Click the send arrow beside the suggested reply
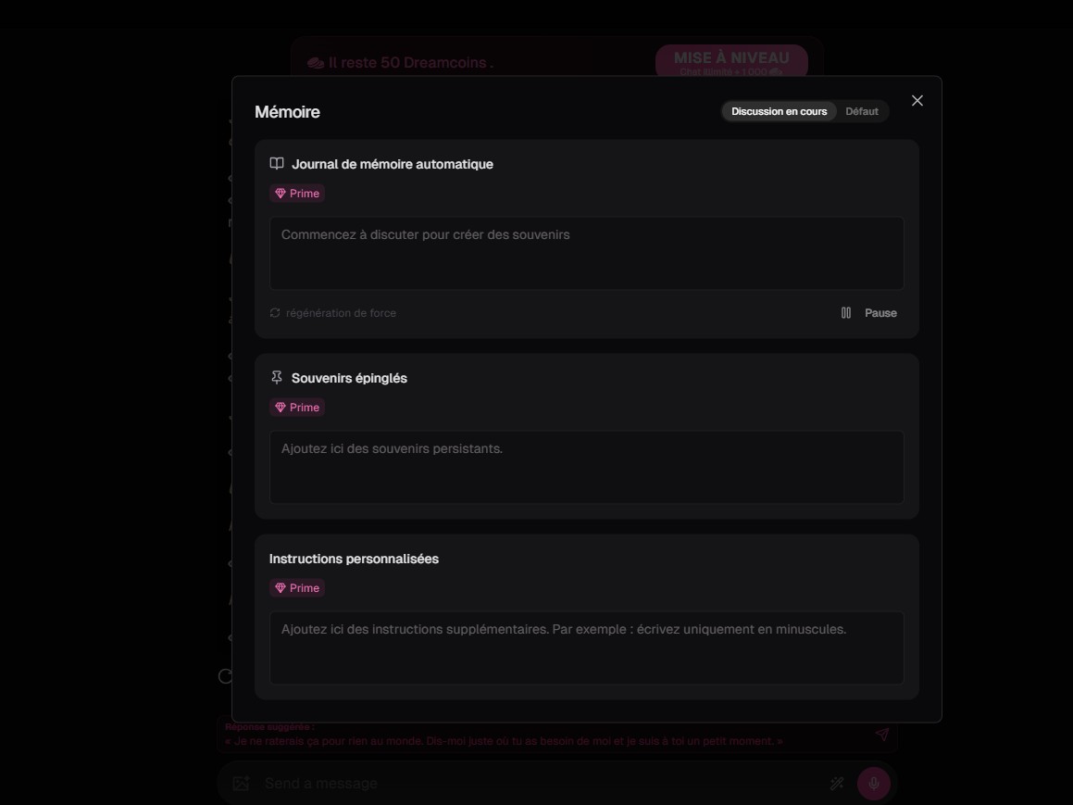Image resolution: width=1073 pixels, height=805 pixels. (881, 734)
